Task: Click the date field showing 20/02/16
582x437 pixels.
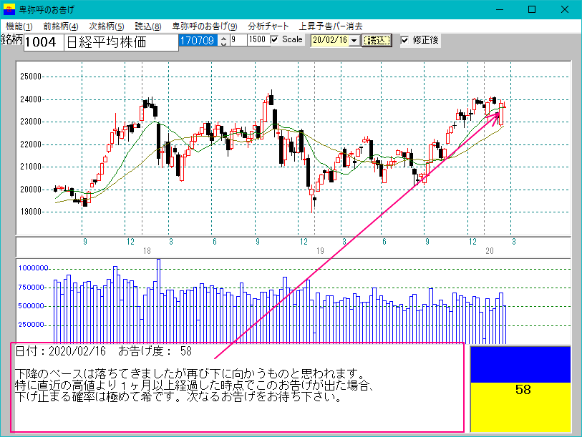Action: (x=330, y=40)
